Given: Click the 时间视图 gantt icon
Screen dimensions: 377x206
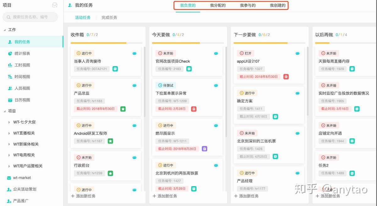Looking at the screenshot, I should (x=10, y=77).
